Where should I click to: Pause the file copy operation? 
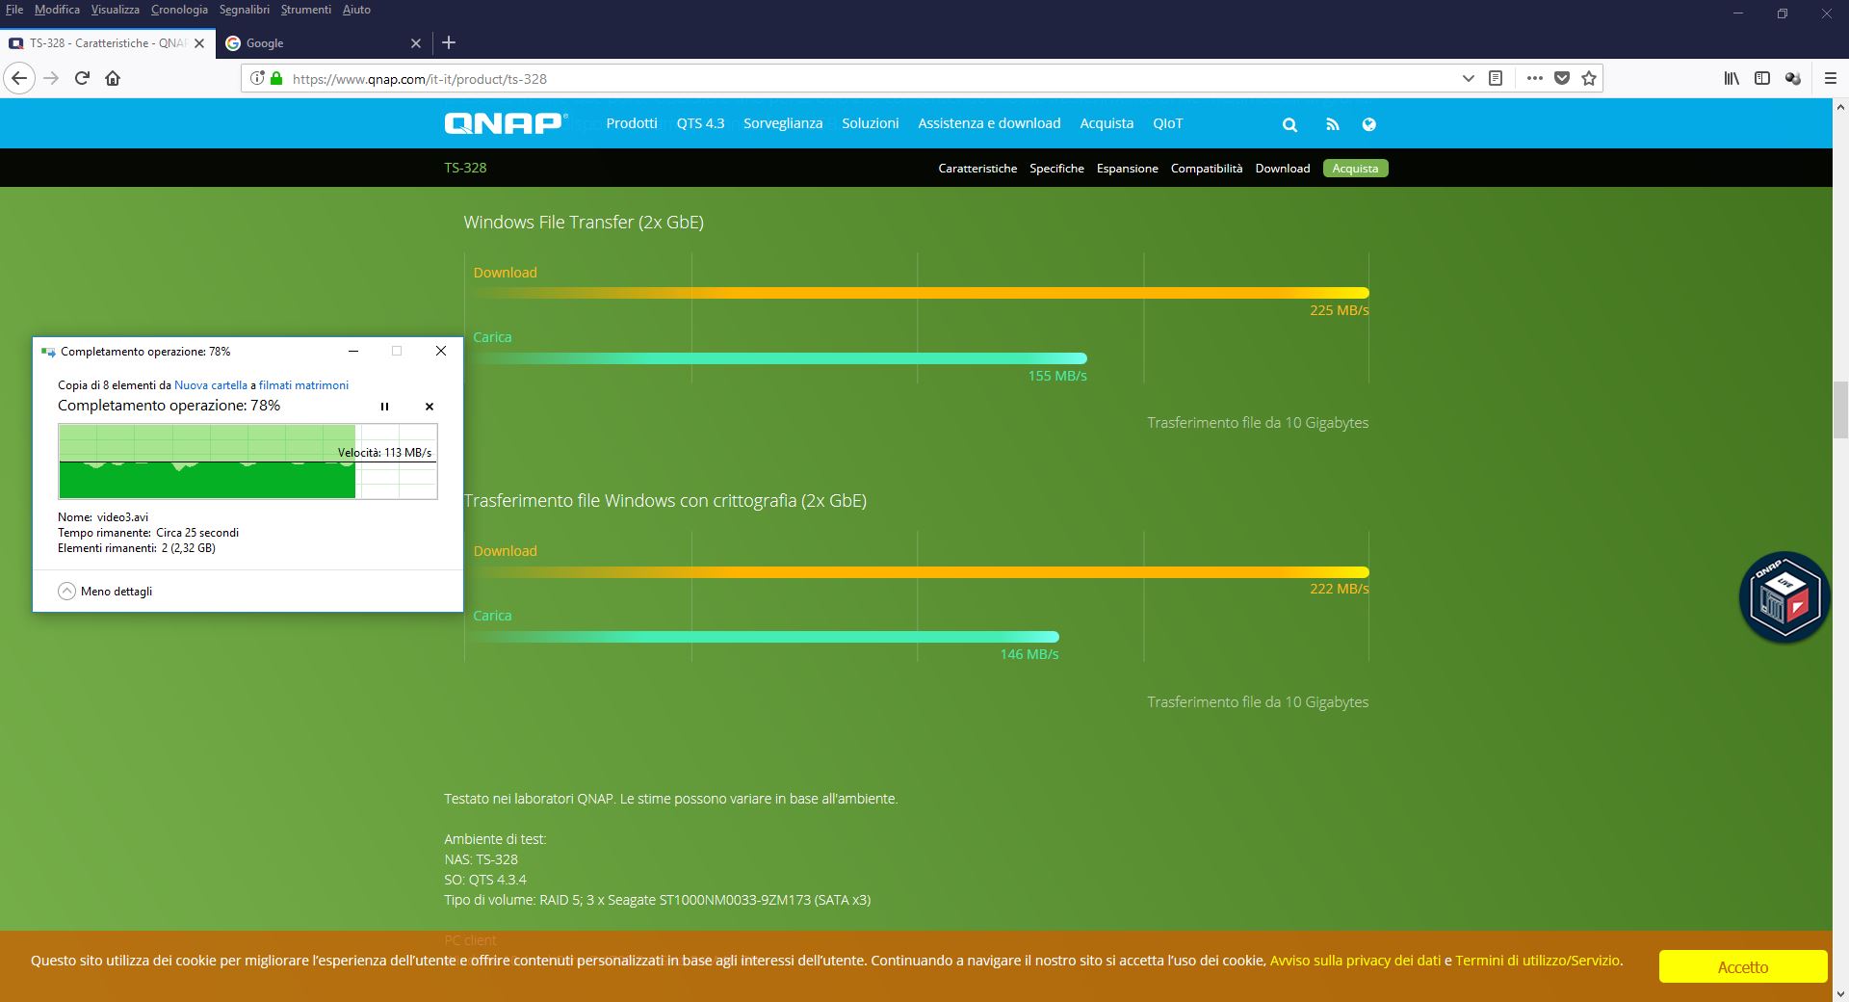pyautogui.click(x=384, y=407)
